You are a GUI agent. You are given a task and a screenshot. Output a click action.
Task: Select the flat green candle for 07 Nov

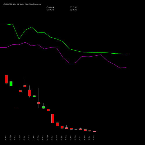tap(16, 107)
